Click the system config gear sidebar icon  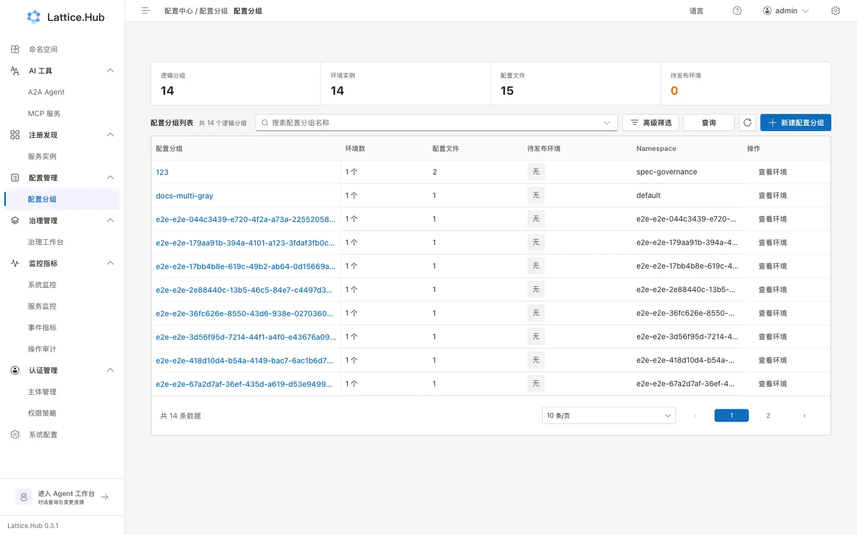coord(15,434)
